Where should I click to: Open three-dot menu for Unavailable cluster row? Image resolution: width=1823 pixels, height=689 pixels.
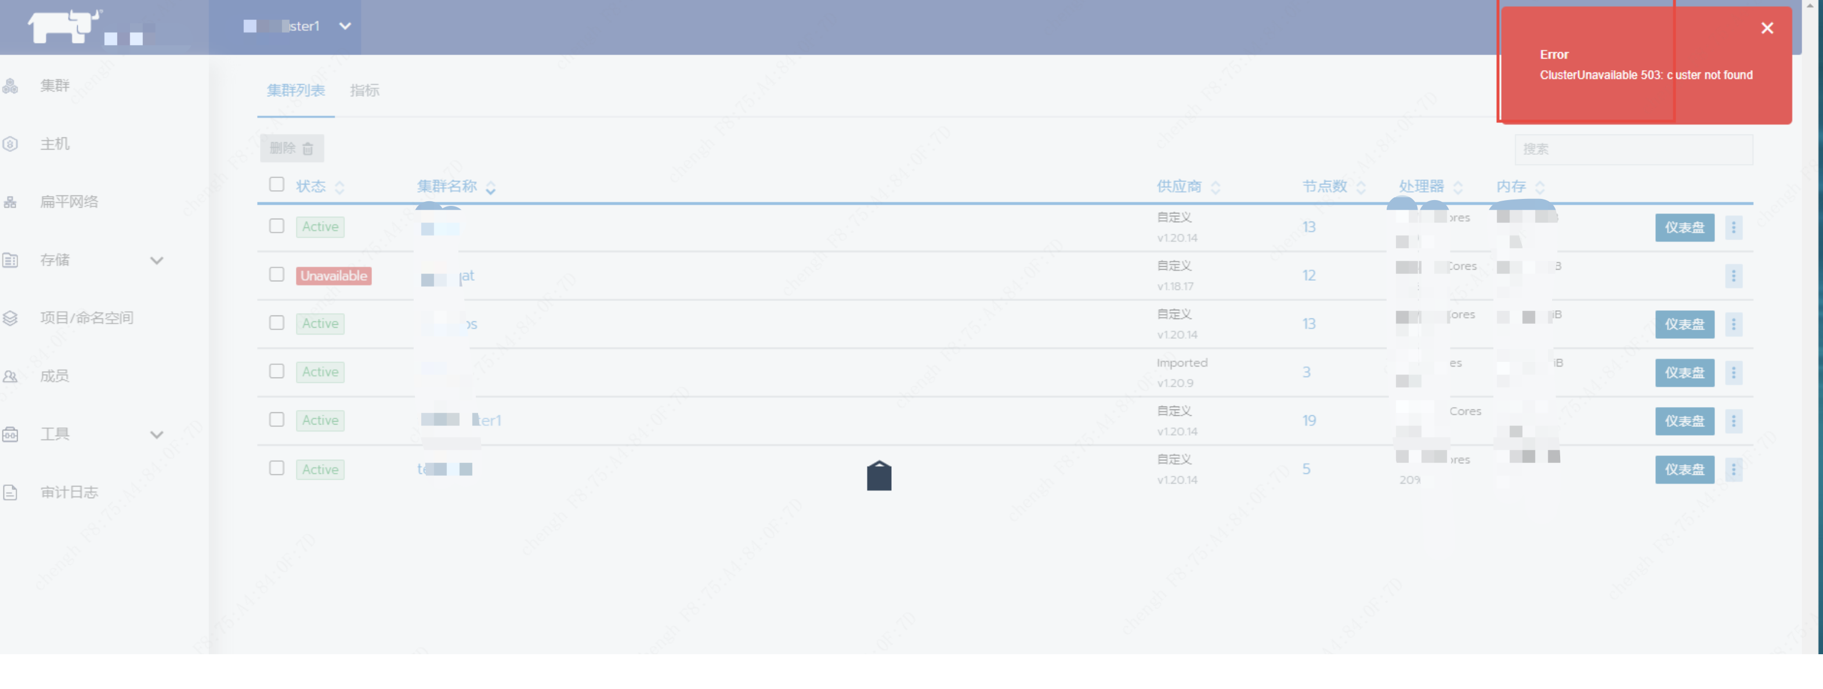1733,276
